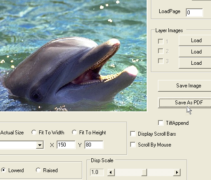The height and width of the screenshot is (180, 211).
Task: Enable Scroll By Mouse option
Action: pyautogui.click(x=133, y=145)
